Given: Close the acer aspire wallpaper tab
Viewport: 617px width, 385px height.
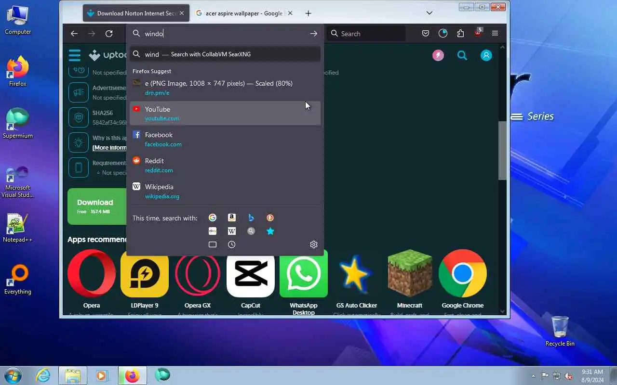Looking at the screenshot, I should [x=290, y=13].
